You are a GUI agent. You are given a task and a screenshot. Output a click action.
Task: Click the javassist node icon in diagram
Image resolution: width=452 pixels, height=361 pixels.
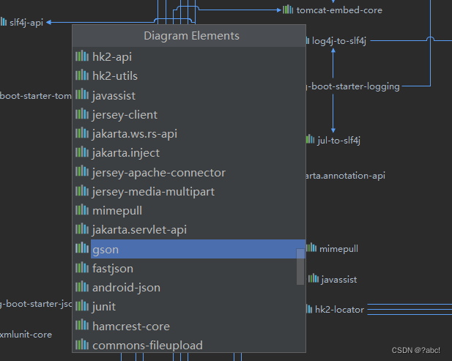tap(314, 278)
